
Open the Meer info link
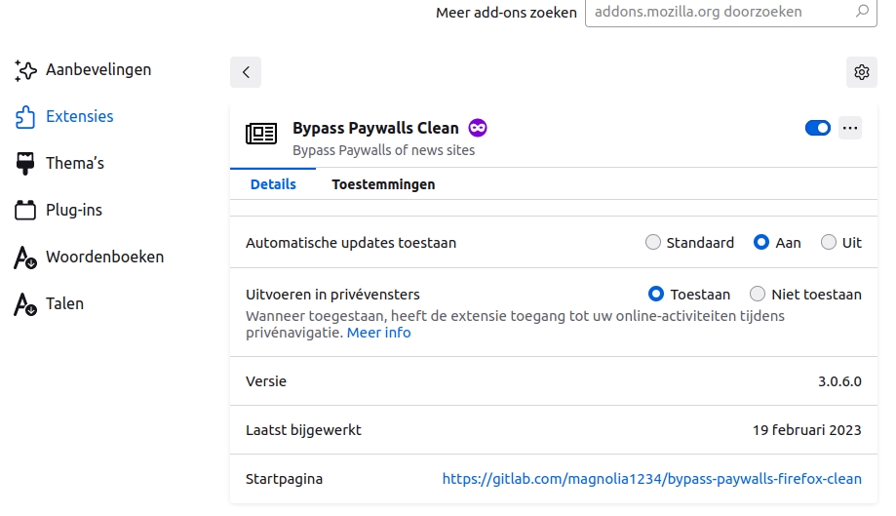coord(379,333)
